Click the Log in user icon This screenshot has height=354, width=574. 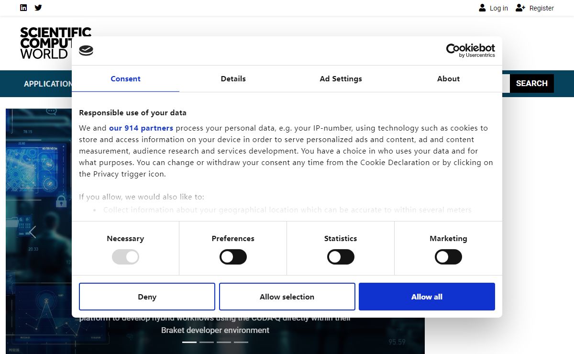coord(482,8)
